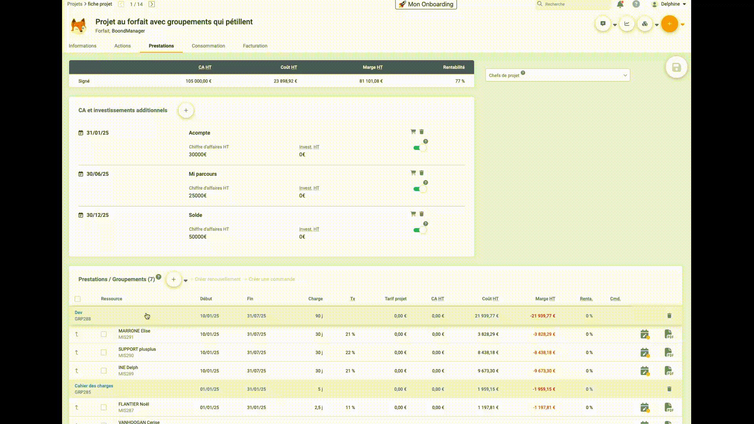Click Créer renouvellement link

(216, 279)
